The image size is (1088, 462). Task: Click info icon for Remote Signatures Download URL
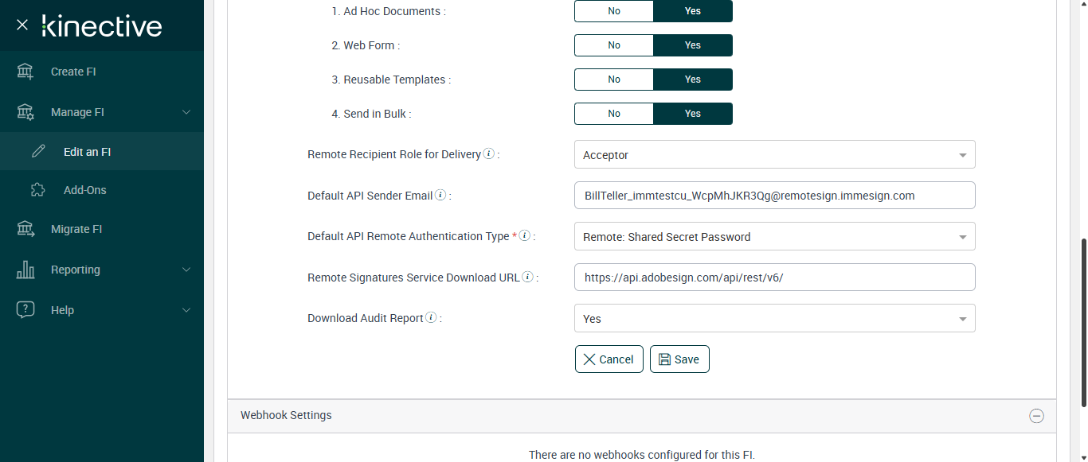click(x=527, y=277)
